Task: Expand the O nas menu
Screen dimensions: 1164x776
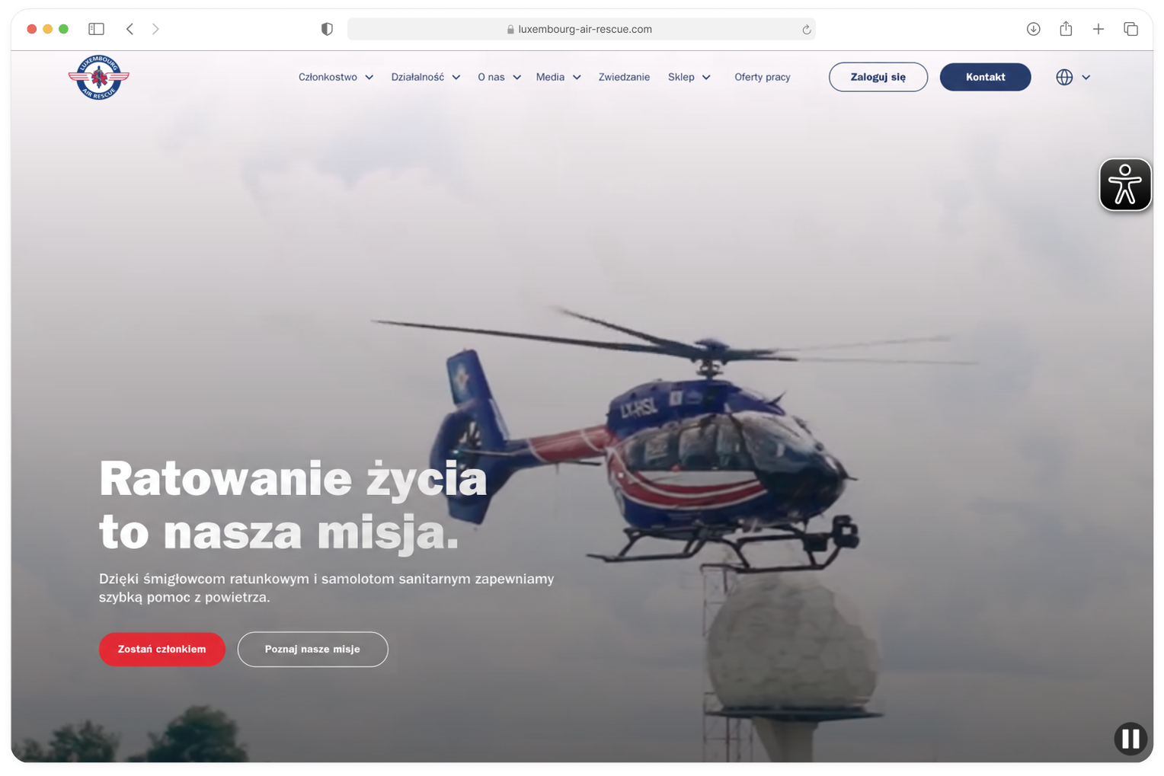Action: 500,77
